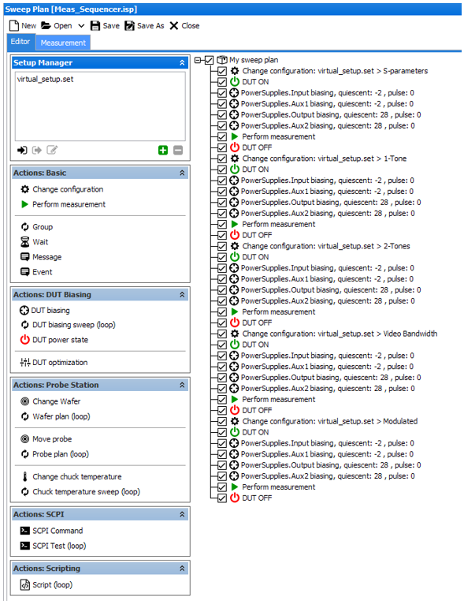Collapse the Actions: Probe Station panel

[x=182, y=386]
